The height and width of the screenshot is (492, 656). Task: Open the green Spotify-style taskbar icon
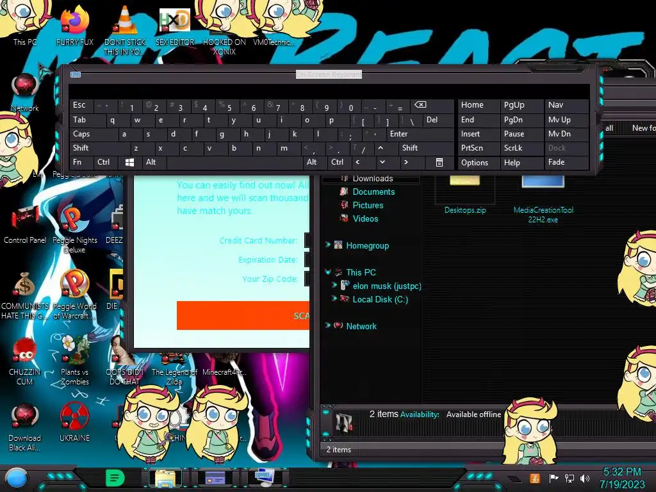coord(115,478)
